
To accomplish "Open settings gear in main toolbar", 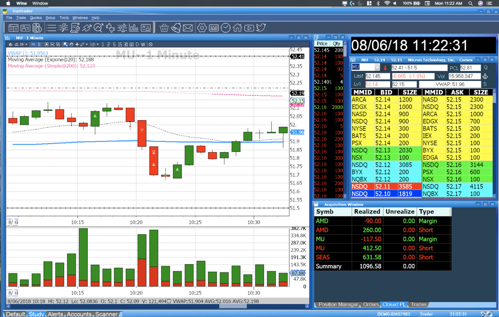I will (202, 28).
